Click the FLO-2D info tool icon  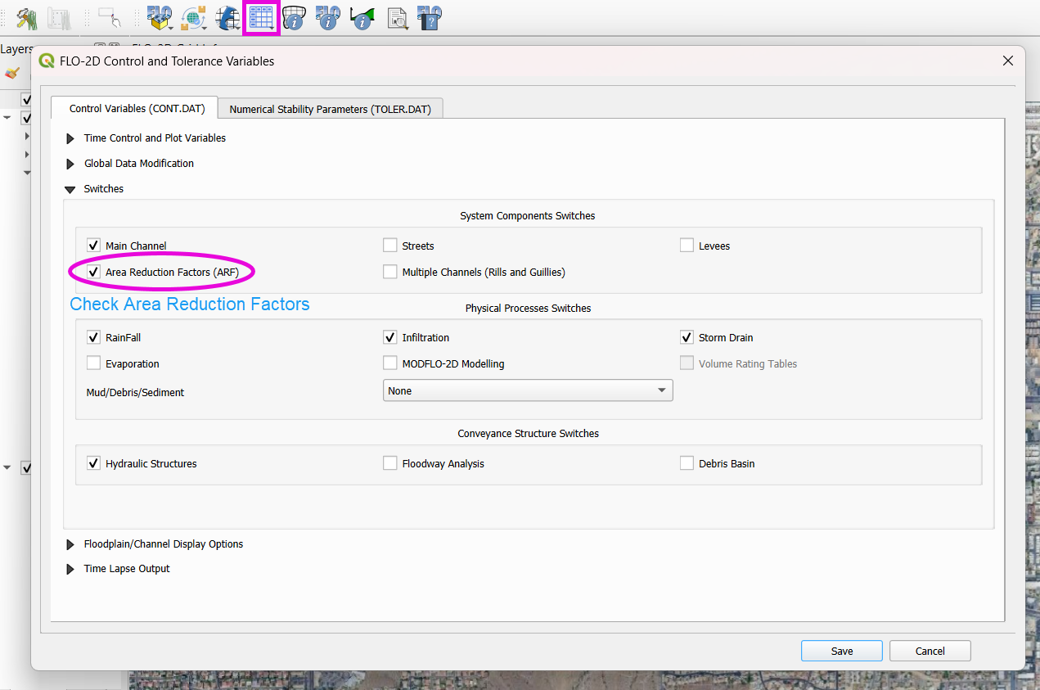[327, 17]
